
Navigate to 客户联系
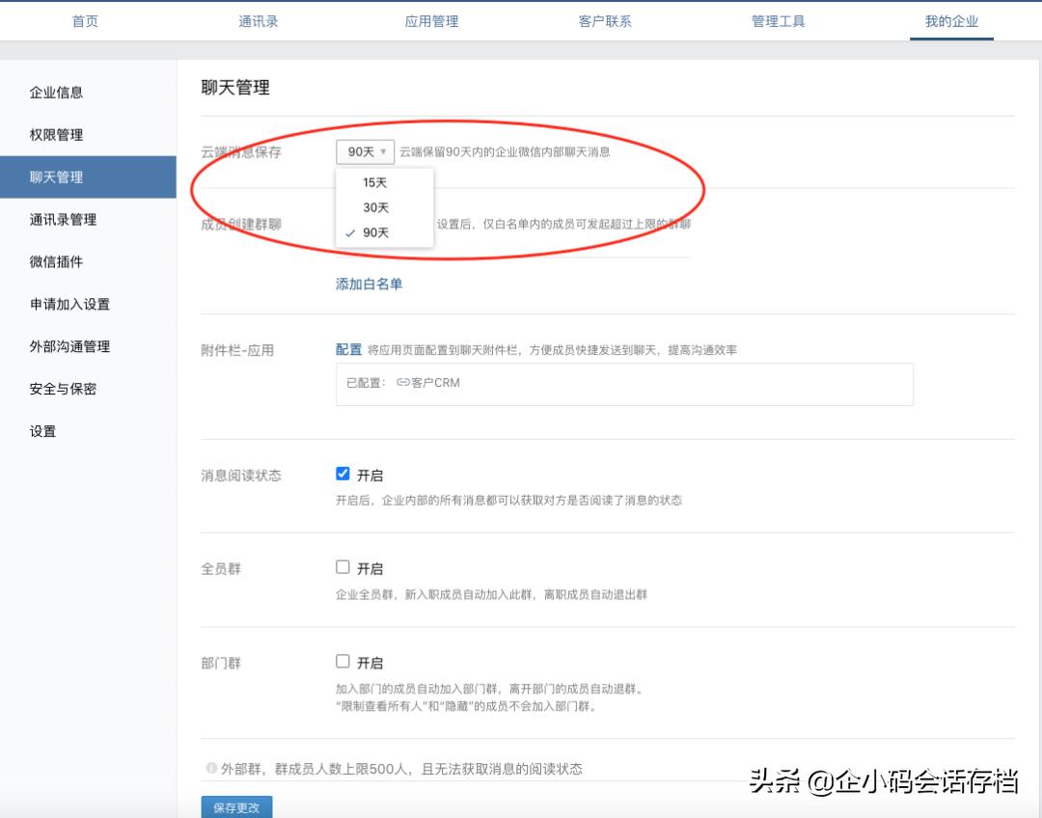point(604,19)
